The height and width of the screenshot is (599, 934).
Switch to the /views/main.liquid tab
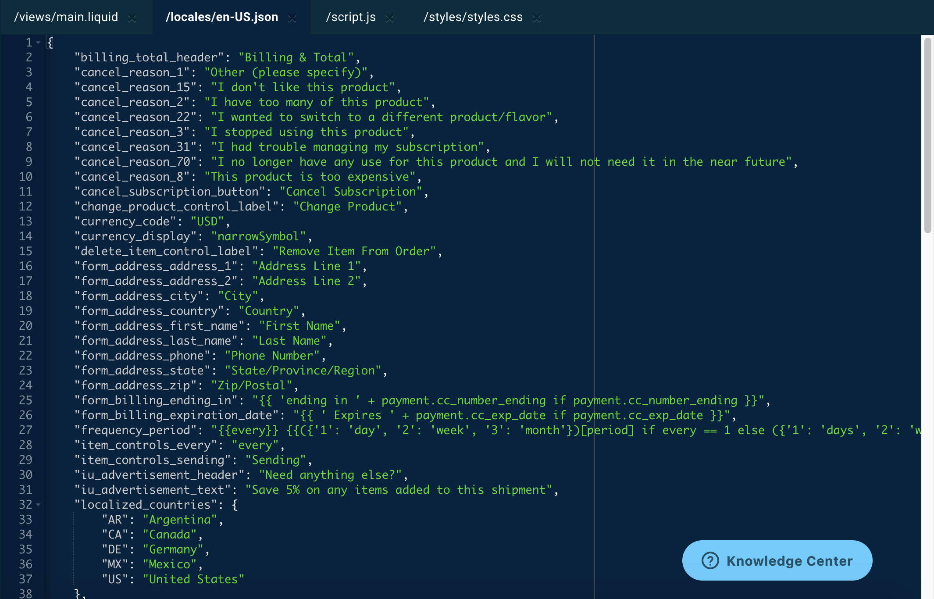66,17
